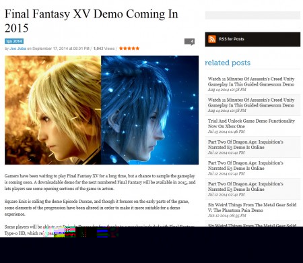Open the 'tgs 2014' tag
This screenshot has width=303, height=263.
14,41
